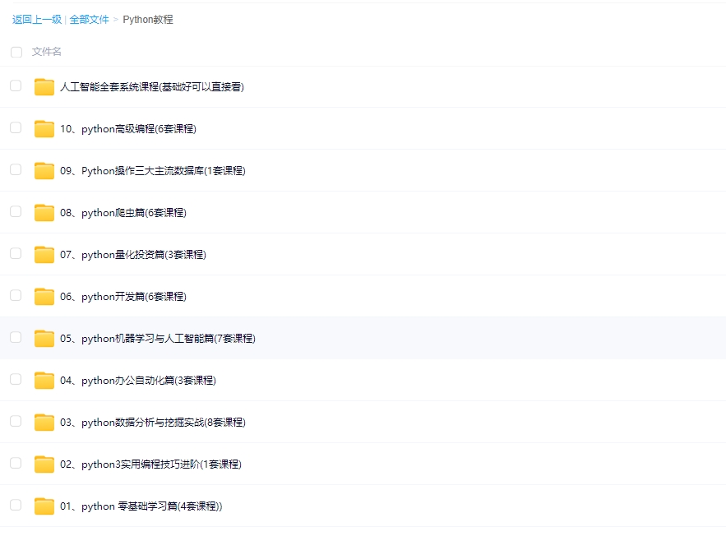Viewport: 726px width, 550px height.
Task: Click folder icon of 10、python高级编程
Action: [x=44, y=129]
